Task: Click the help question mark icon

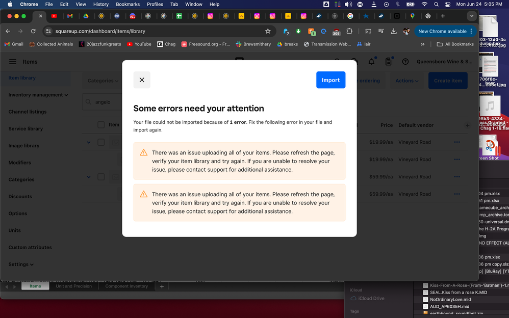Action: tap(405, 62)
